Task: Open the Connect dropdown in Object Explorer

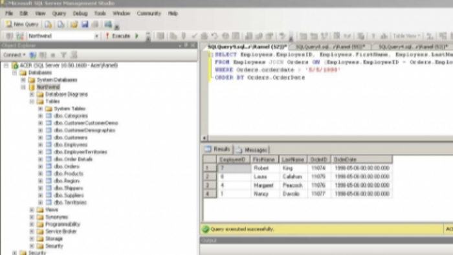Action: click(14, 55)
